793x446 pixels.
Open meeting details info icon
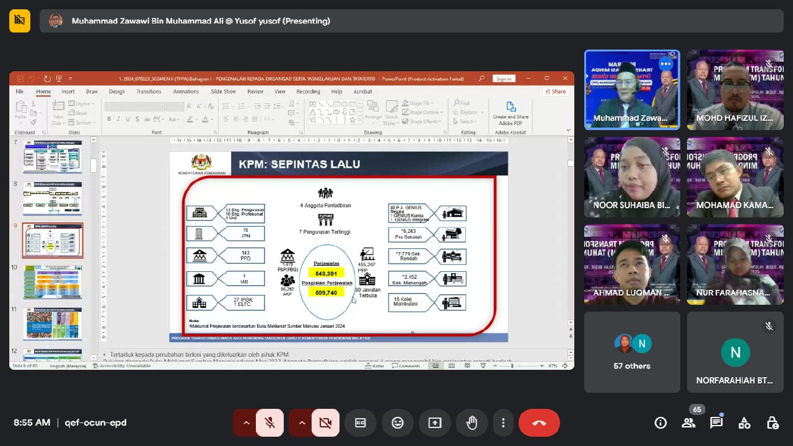pos(660,423)
